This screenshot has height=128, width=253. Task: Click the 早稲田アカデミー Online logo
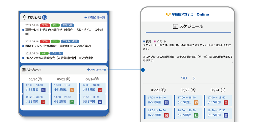click(187, 14)
